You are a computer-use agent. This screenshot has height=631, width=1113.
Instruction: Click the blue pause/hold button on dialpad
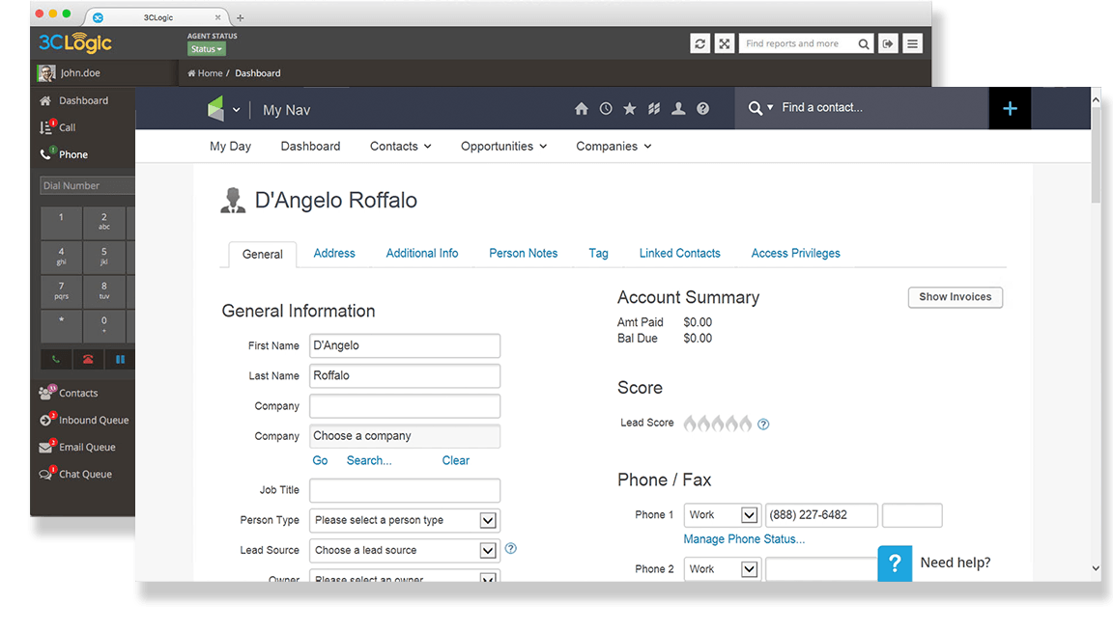coord(120,360)
